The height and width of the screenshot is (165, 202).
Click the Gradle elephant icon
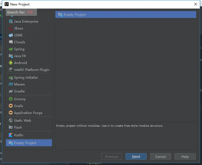[x=11, y=91]
